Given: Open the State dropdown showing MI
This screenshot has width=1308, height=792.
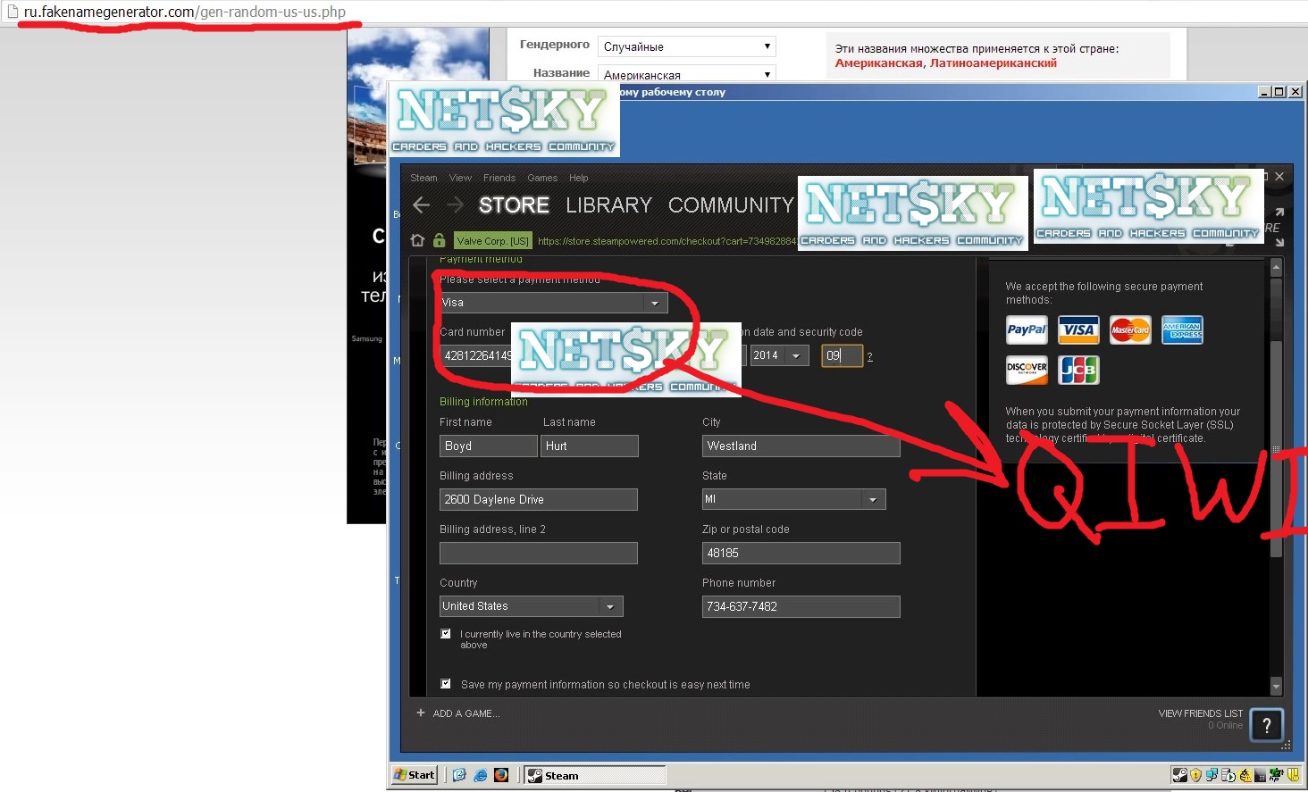Looking at the screenshot, I should 793,499.
